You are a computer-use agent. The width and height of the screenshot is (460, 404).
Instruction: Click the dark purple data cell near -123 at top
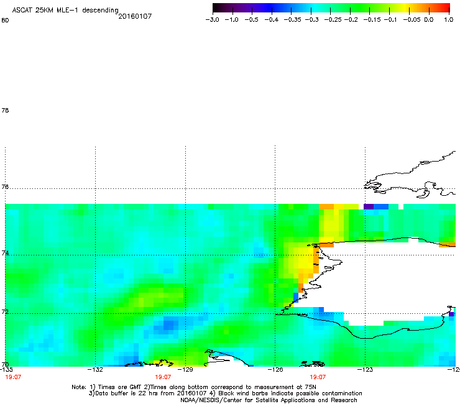(369, 206)
